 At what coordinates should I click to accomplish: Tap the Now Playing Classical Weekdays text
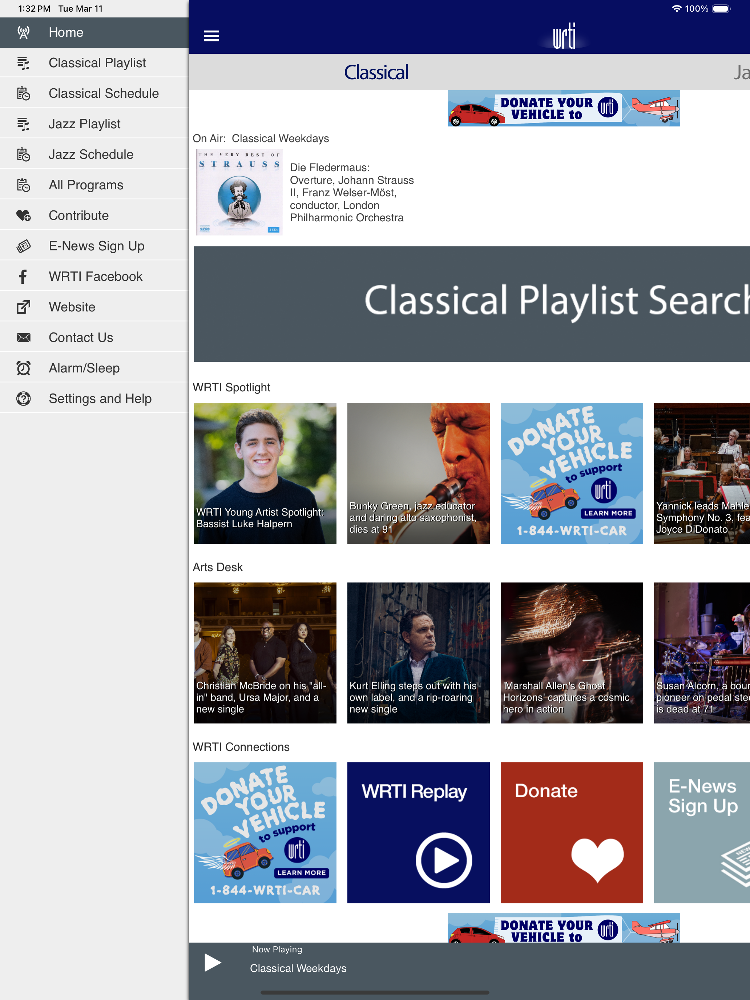(298, 968)
